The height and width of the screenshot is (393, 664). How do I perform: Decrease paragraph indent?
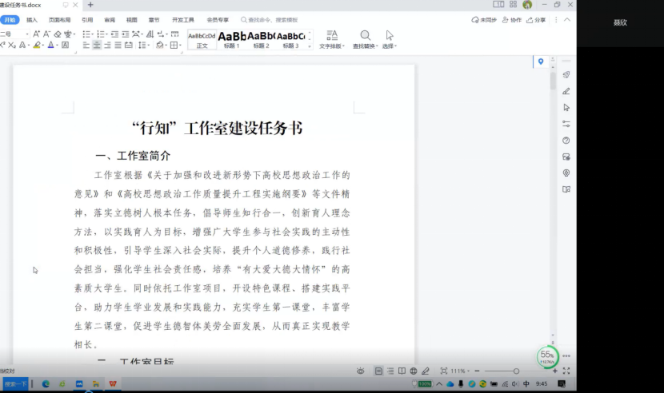pos(114,34)
